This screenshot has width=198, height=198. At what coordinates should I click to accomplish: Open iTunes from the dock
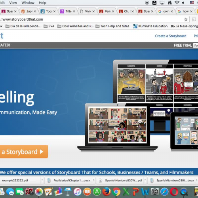(x=78, y=192)
